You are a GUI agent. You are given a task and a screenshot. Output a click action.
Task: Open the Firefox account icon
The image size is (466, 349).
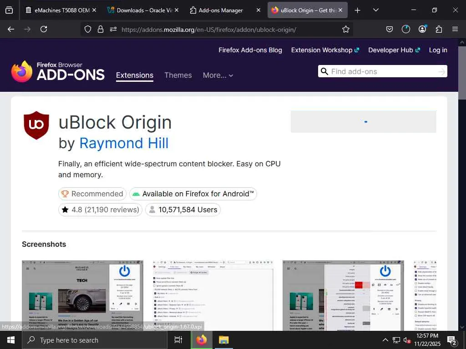(422, 29)
